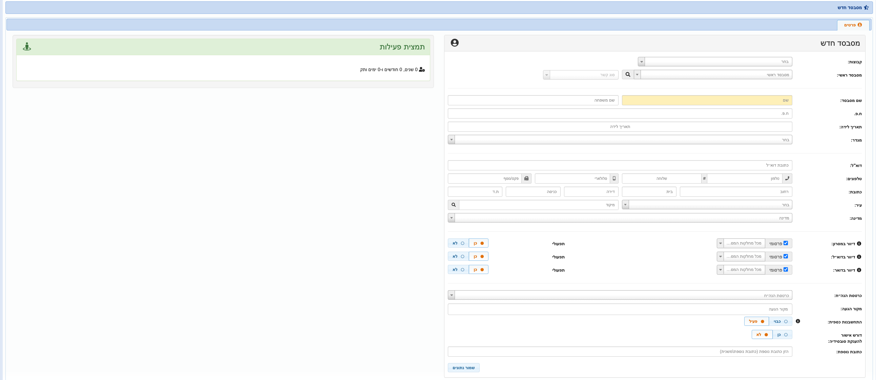The image size is (876, 380).
Task: Click the seniority user icon in activity summary
Action: [x=422, y=69]
